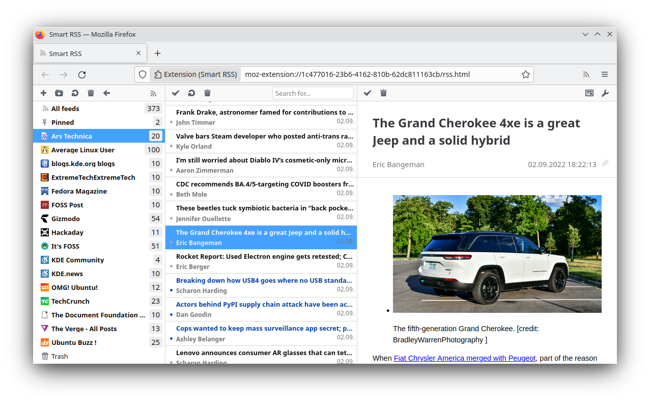Click the Firefox logo in the title bar
The width and height of the screenshot is (650, 403).
(x=40, y=34)
